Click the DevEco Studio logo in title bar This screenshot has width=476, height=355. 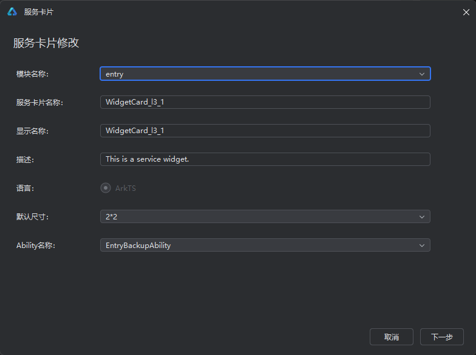pos(12,12)
